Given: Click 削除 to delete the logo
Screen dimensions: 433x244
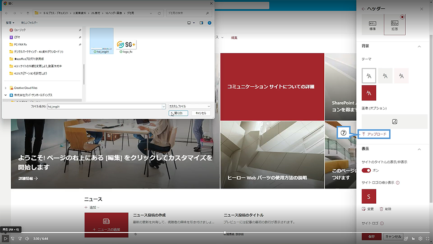Looking at the screenshot, I should [385, 209].
